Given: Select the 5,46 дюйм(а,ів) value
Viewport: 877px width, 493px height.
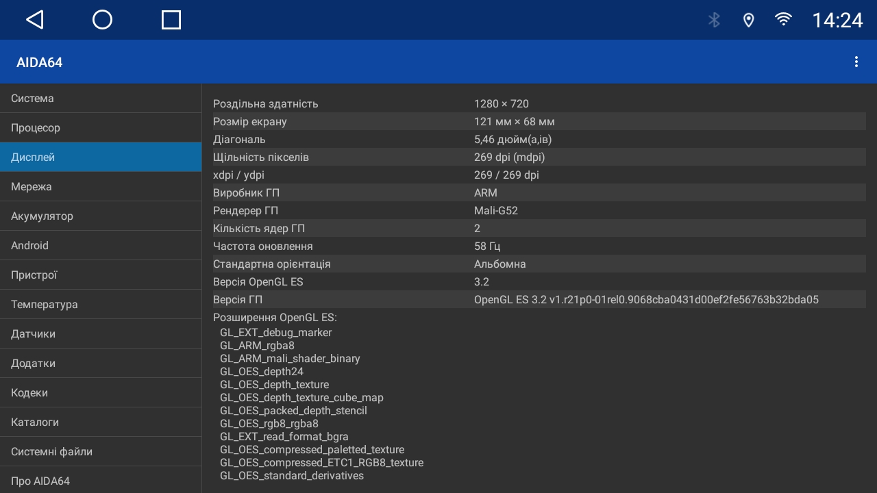Looking at the screenshot, I should (513, 140).
